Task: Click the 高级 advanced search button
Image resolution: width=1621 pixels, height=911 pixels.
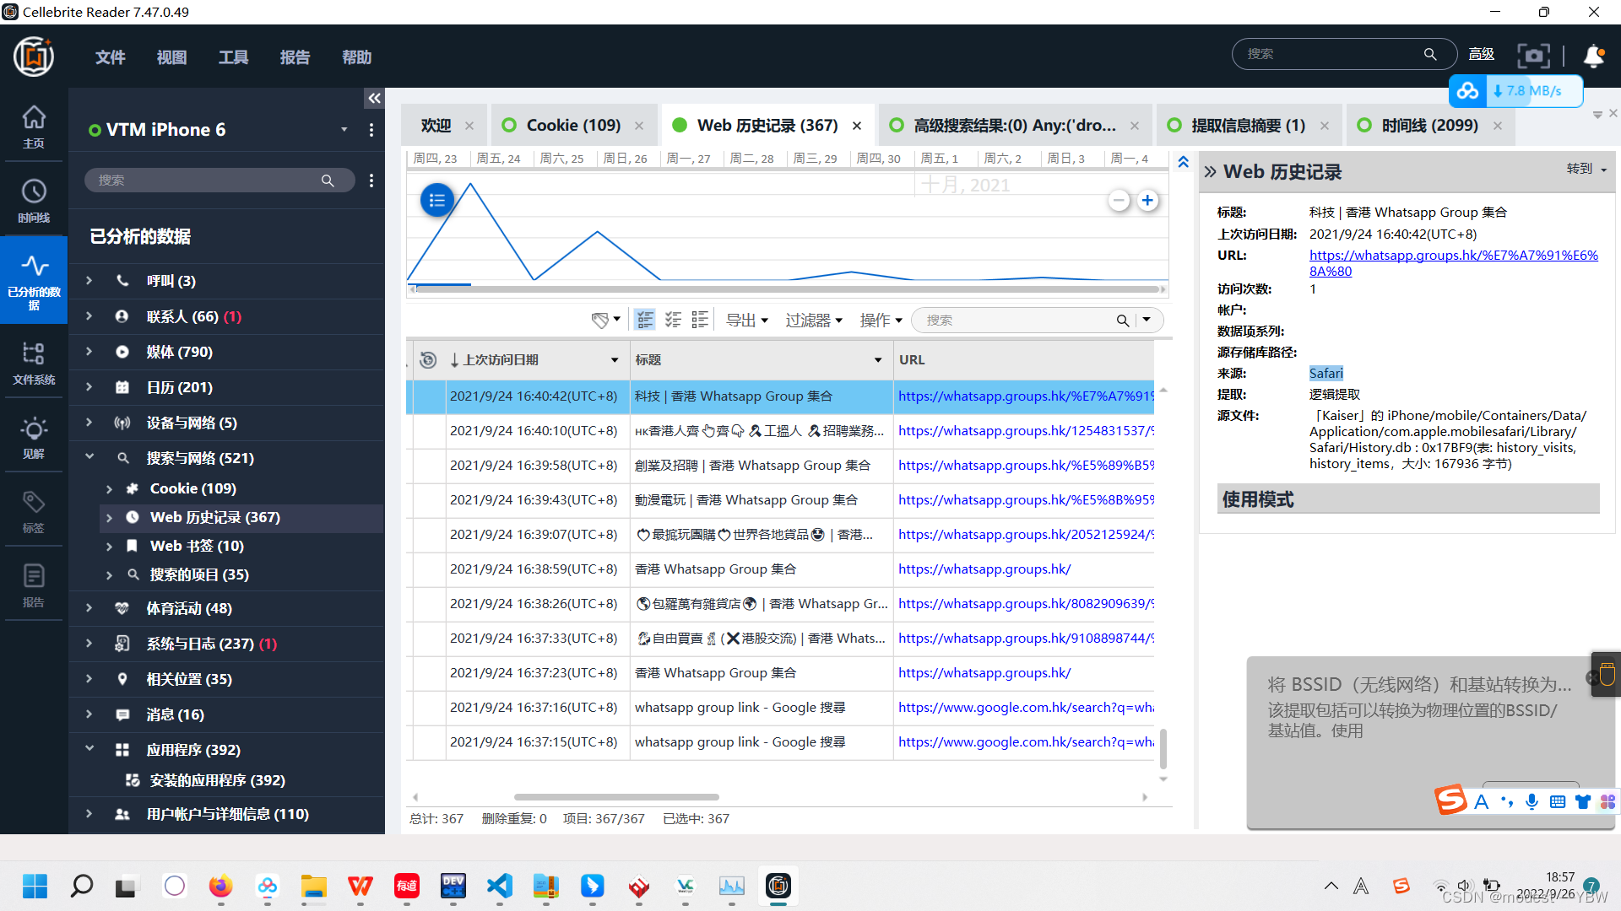Action: (1481, 54)
